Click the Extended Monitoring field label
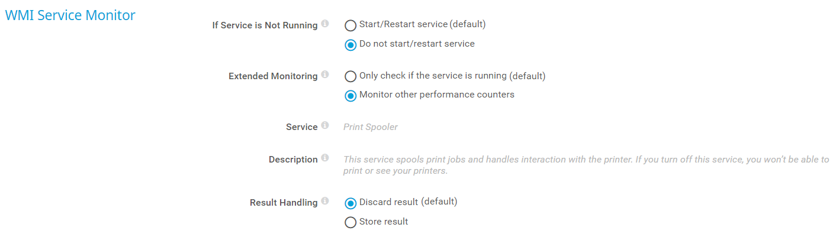Image resolution: width=836 pixels, height=237 pixels. 273,76
